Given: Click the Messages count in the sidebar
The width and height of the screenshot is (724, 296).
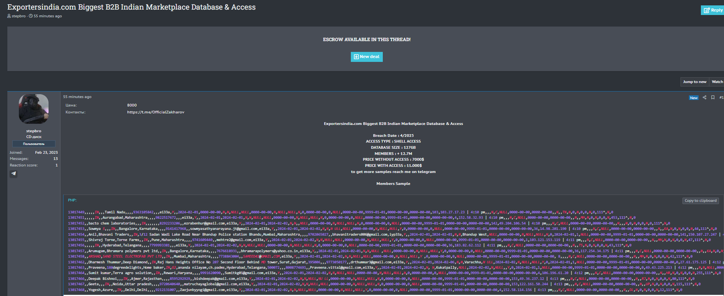Looking at the screenshot, I should coord(55,159).
